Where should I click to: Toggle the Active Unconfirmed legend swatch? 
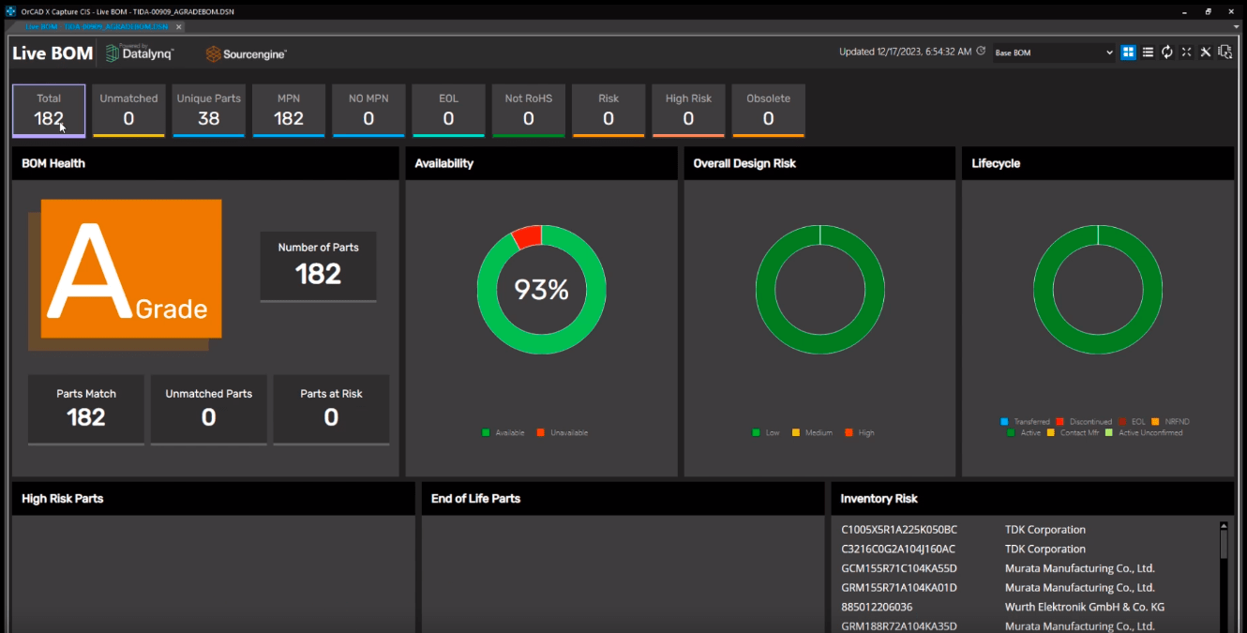pos(1109,432)
